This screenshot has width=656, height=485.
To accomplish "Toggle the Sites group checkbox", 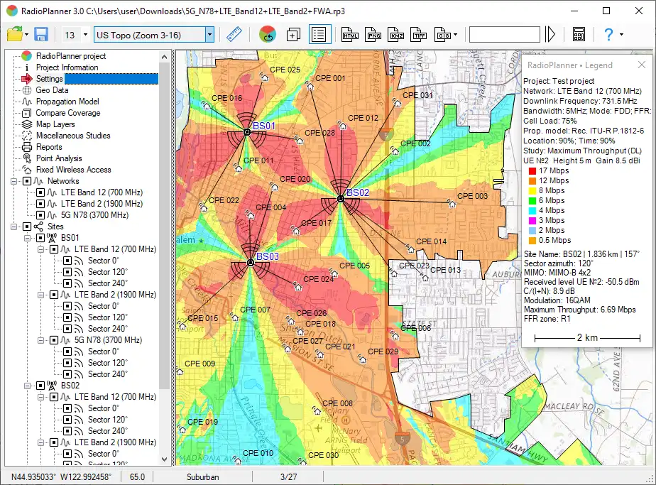I will click(27, 227).
